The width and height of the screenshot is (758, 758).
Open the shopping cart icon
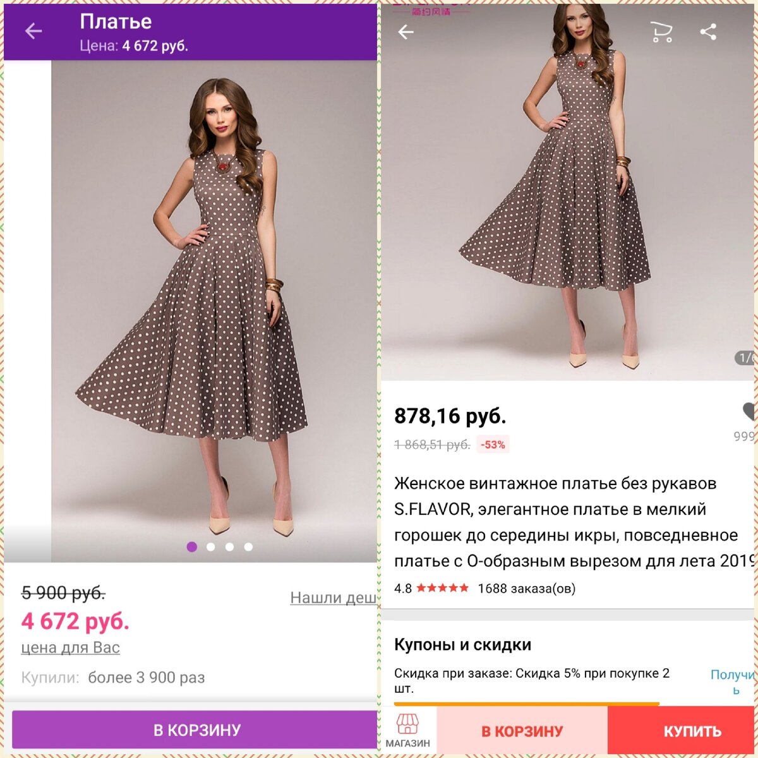coord(661,32)
